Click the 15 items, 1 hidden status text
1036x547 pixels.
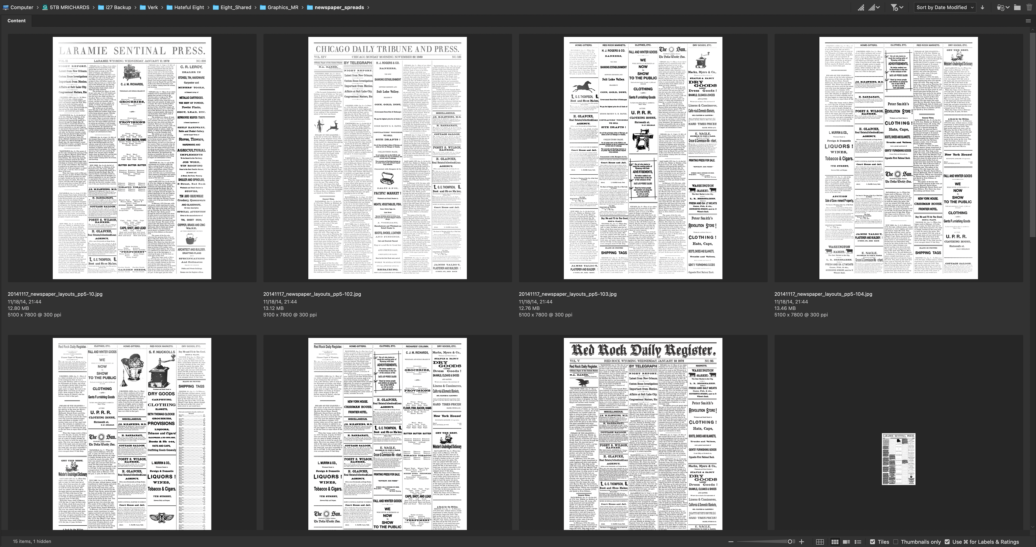click(32, 541)
